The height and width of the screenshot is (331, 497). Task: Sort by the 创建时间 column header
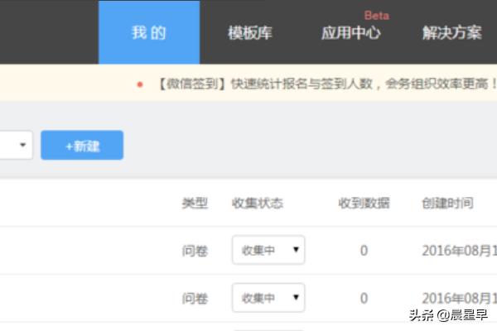pyautogui.click(x=447, y=203)
